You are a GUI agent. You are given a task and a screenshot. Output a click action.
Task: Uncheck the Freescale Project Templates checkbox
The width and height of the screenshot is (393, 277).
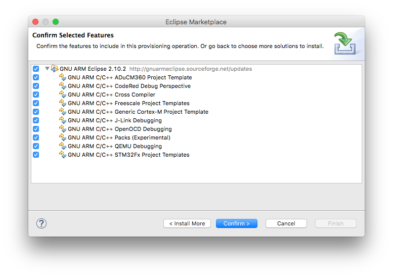pos(36,103)
